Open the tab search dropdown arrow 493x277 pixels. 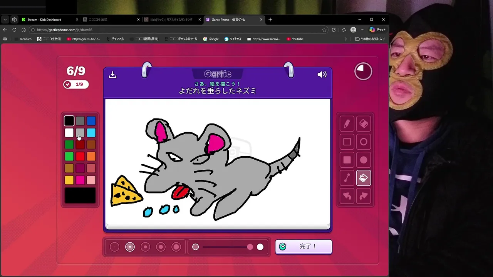pyautogui.click(x=5, y=20)
